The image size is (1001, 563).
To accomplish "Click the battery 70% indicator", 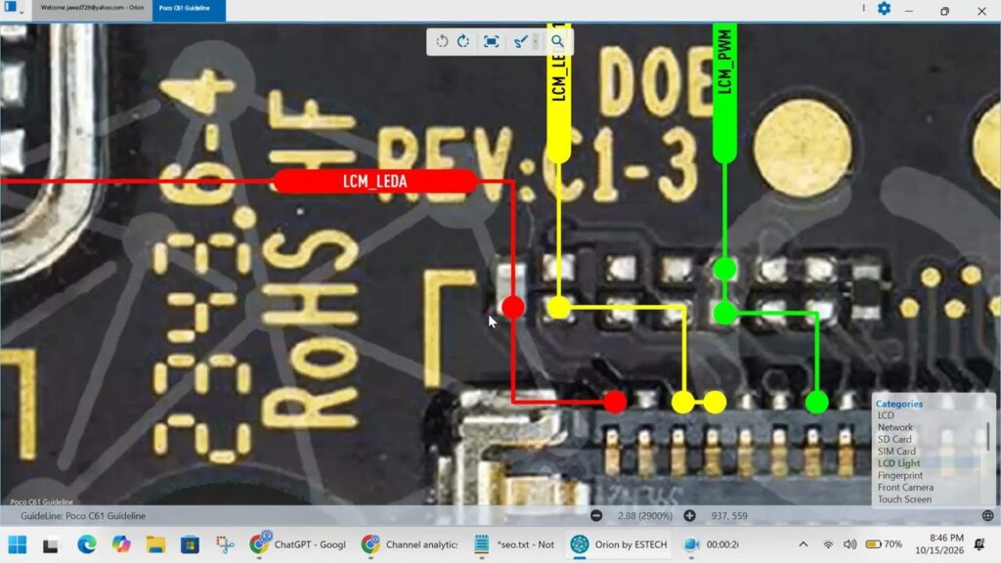I will (884, 544).
